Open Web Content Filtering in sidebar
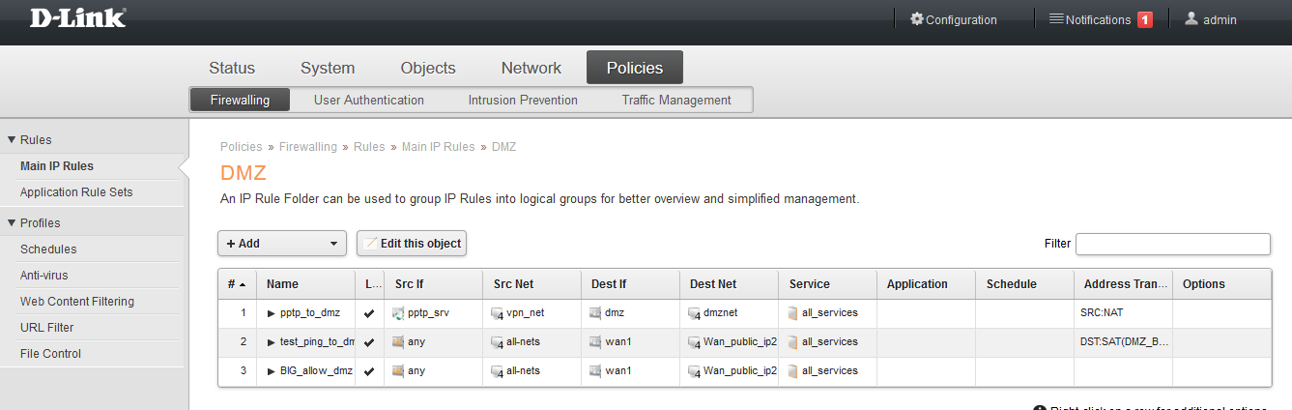Image resolution: width=1292 pixels, height=410 pixels. click(x=77, y=302)
